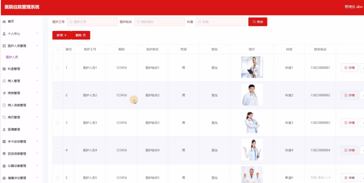364x183 pixels.
Task: Click the 医护人员5 cell
Action: [90, 178]
